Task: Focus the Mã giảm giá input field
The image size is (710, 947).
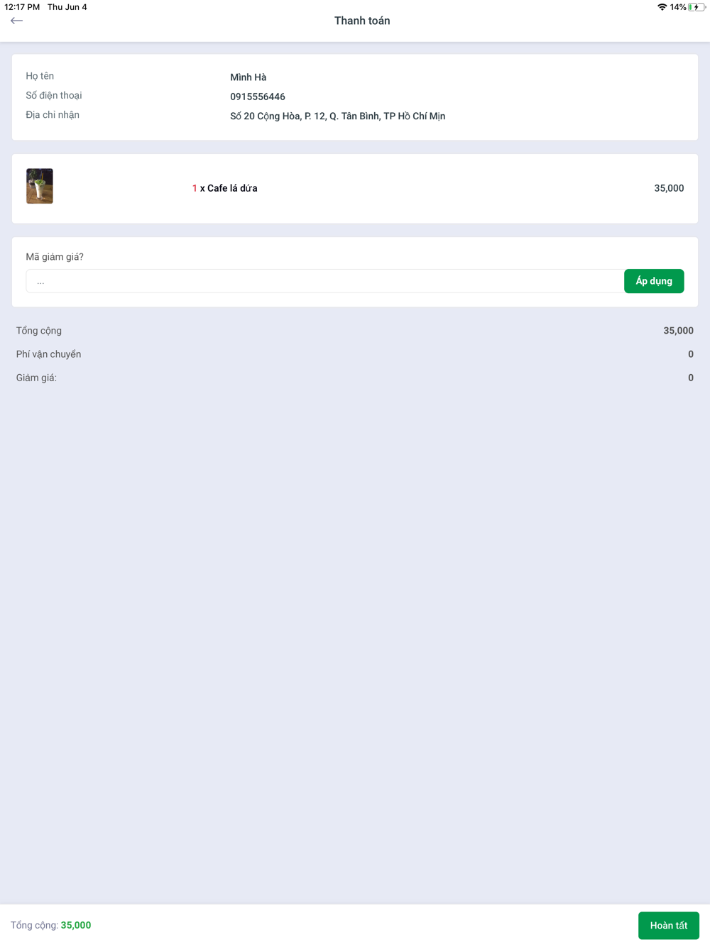Action: point(324,281)
